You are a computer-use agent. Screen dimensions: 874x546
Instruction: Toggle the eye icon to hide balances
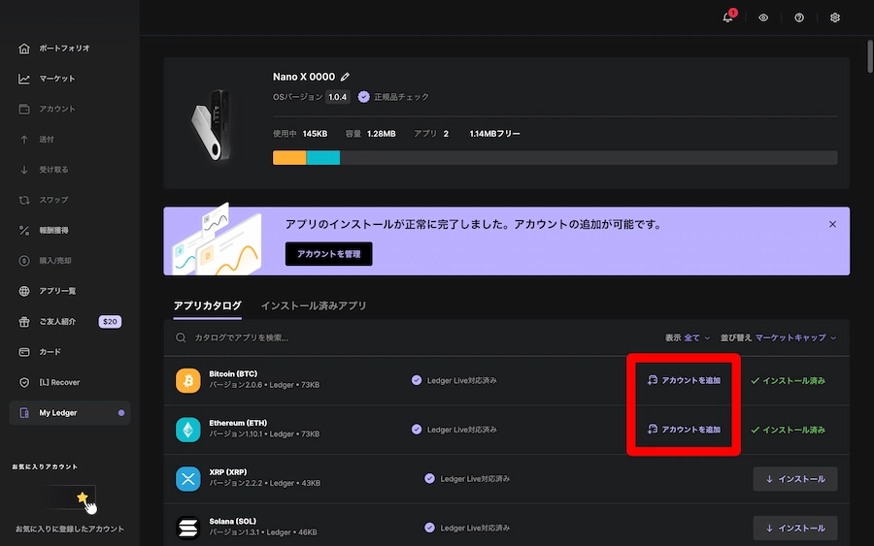(763, 17)
